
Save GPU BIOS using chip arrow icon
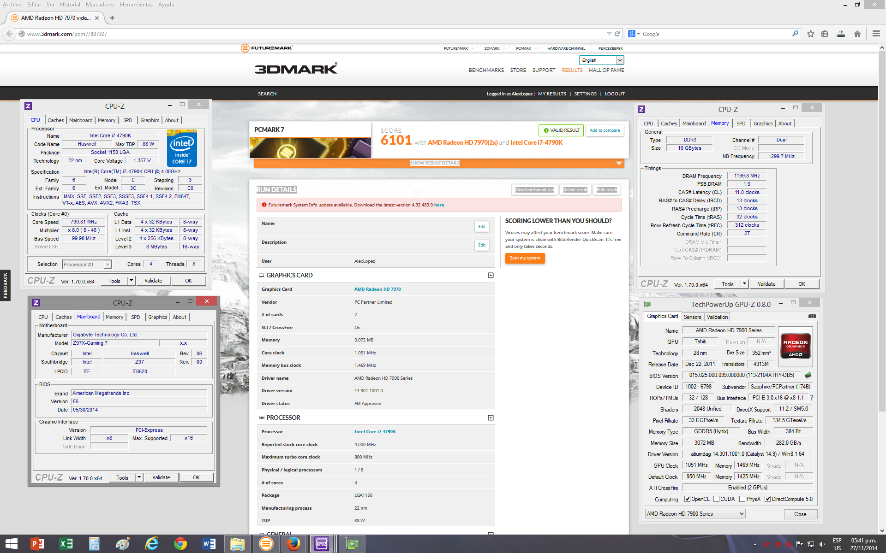tap(808, 375)
